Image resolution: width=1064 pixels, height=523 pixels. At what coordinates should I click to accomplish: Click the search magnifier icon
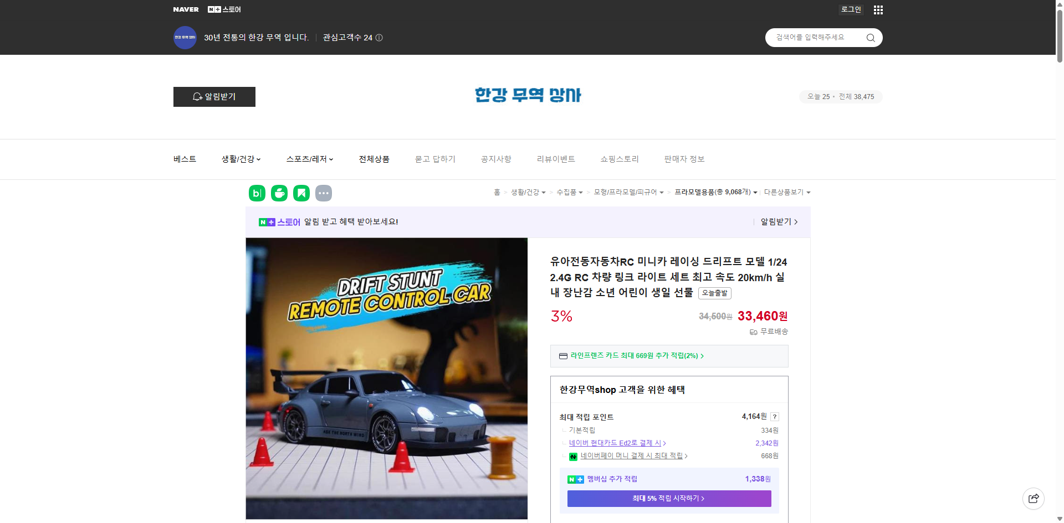870,38
